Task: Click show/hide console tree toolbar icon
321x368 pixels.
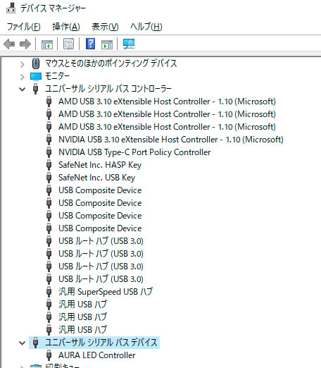Action: click(47, 44)
